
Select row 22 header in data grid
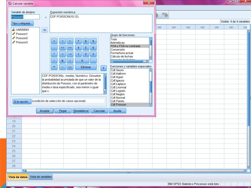[14, 136]
